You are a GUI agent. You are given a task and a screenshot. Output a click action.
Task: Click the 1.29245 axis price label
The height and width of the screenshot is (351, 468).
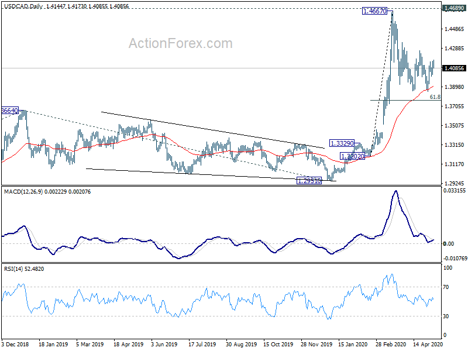pos(455,183)
